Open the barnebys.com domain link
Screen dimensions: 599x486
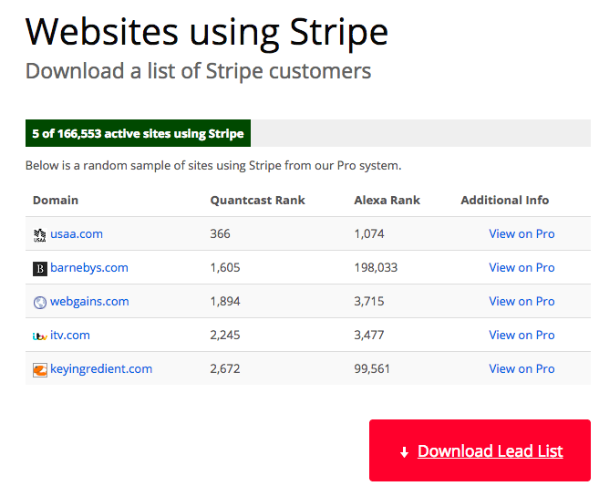(x=89, y=267)
